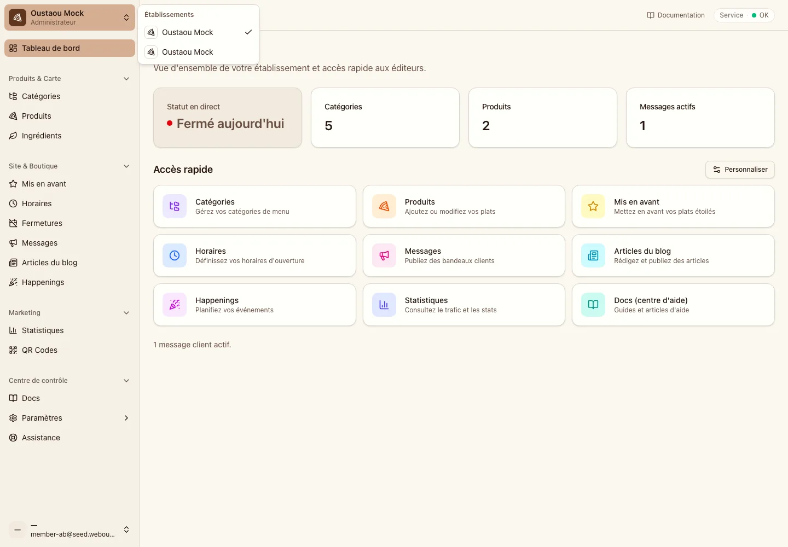Image resolution: width=788 pixels, height=547 pixels.
Task: Click the Mis en avant star icon in sidebar
Action: 13,184
